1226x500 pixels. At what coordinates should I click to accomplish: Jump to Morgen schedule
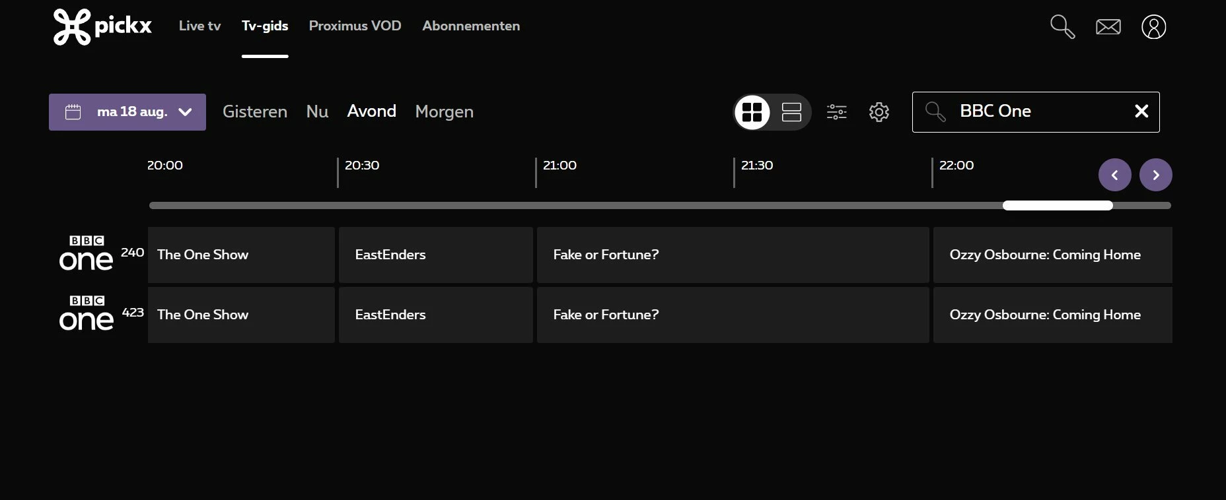[445, 111]
